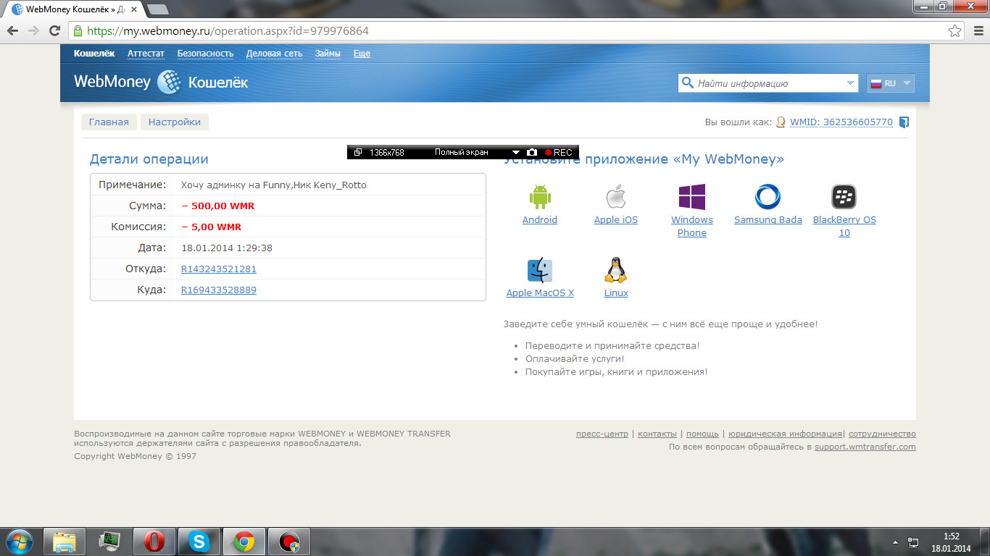This screenshot has width=990, height=556.
Task: Click the amount − 500,00 WMR
Action: point(218,206)
